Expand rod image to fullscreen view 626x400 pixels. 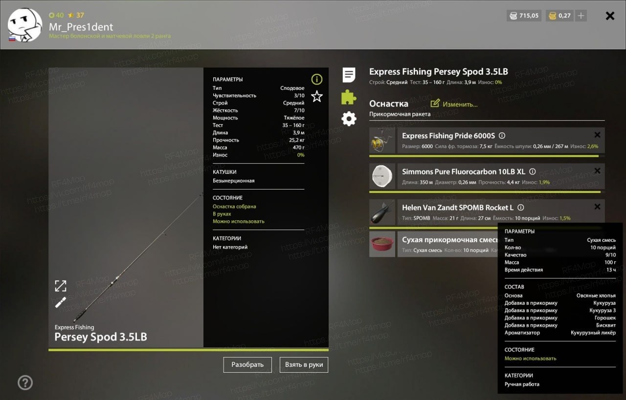(61, 286)
